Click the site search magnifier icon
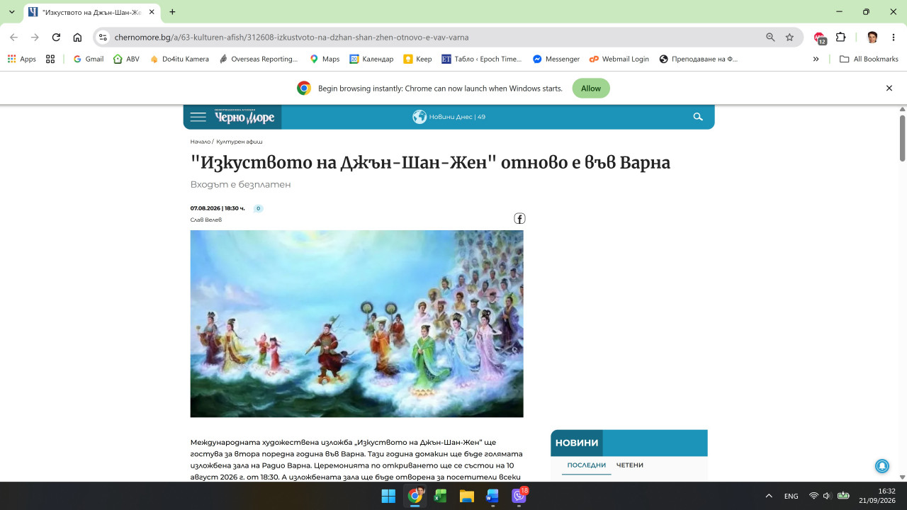This screenshot has height=510, width=907. tap(698, 117)
